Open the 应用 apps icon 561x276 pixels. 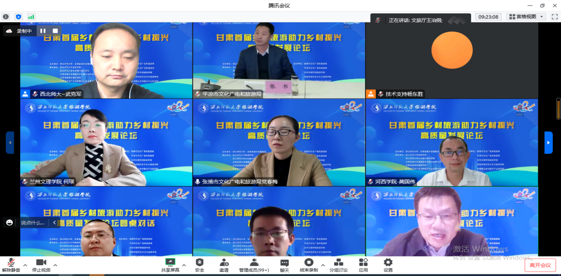(x=363, y=265)
